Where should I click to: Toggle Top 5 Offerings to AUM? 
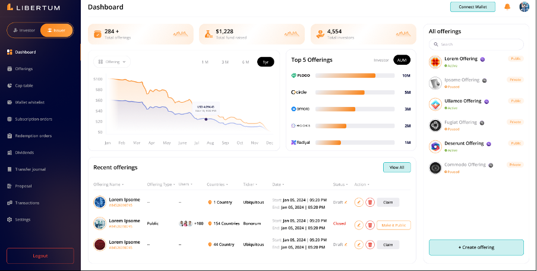(x=402, y=60)
